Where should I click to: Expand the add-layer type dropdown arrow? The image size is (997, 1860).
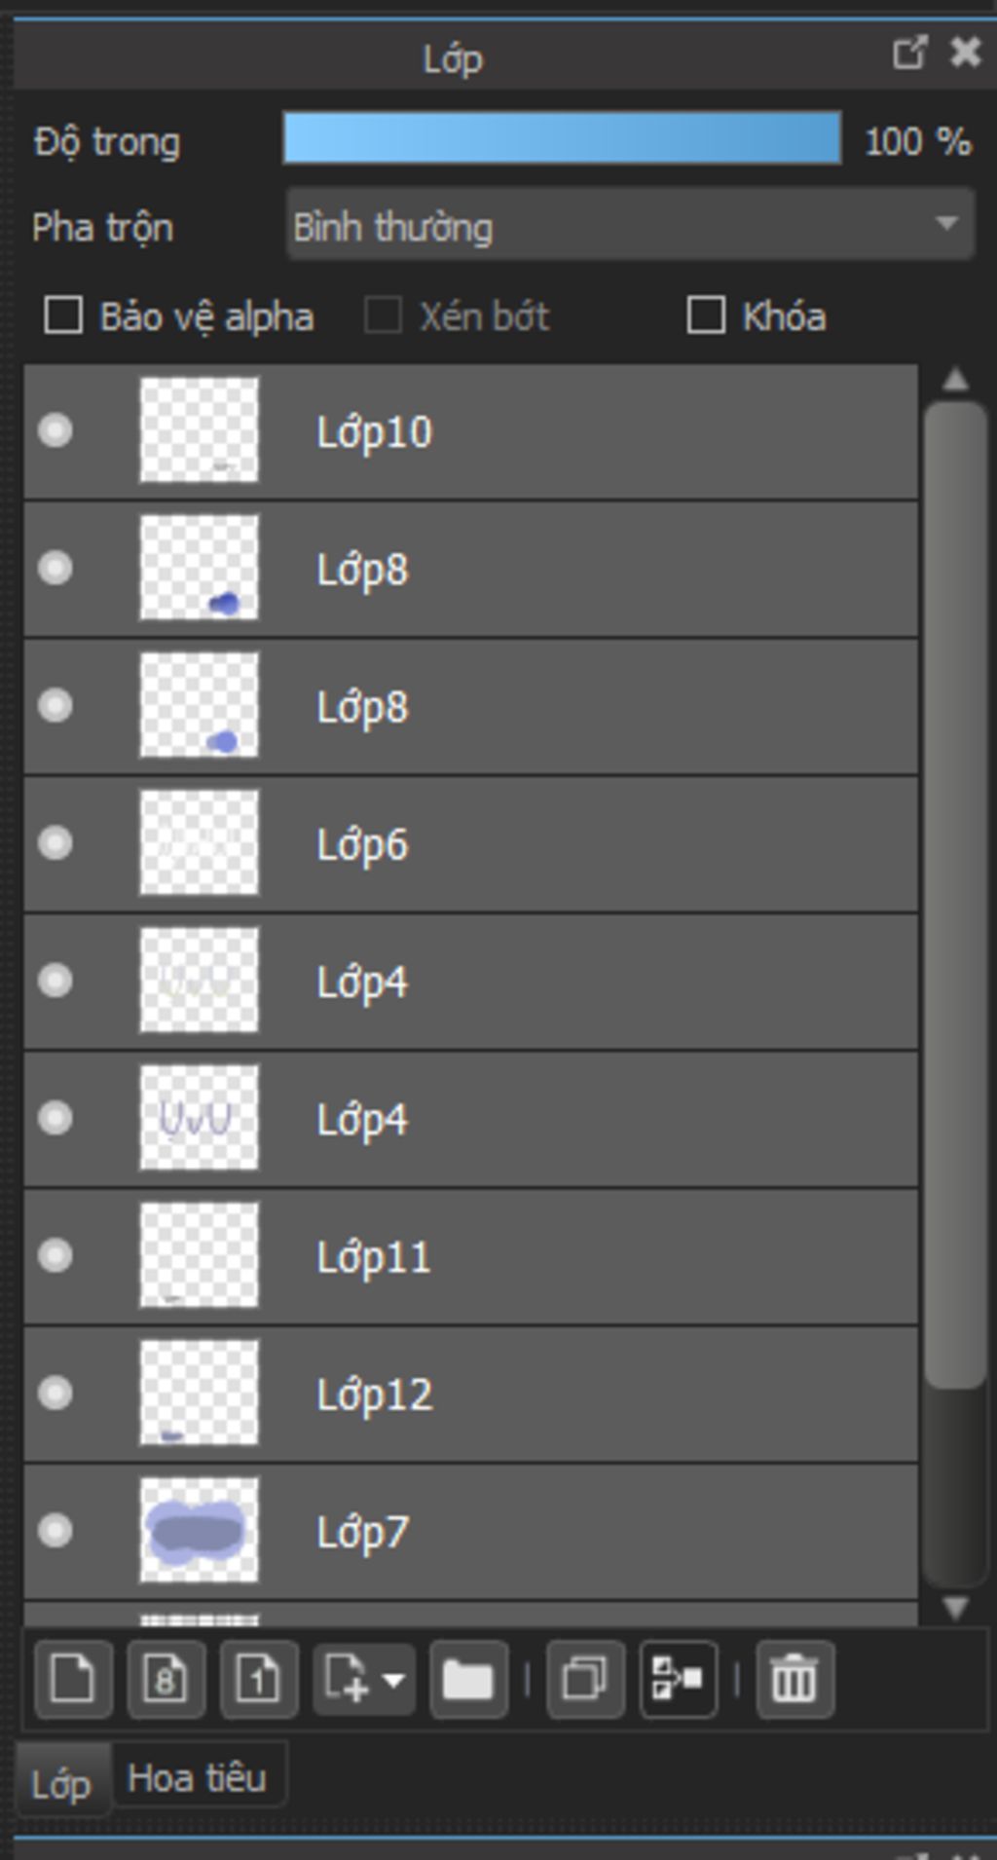(x=394, y=1680)
